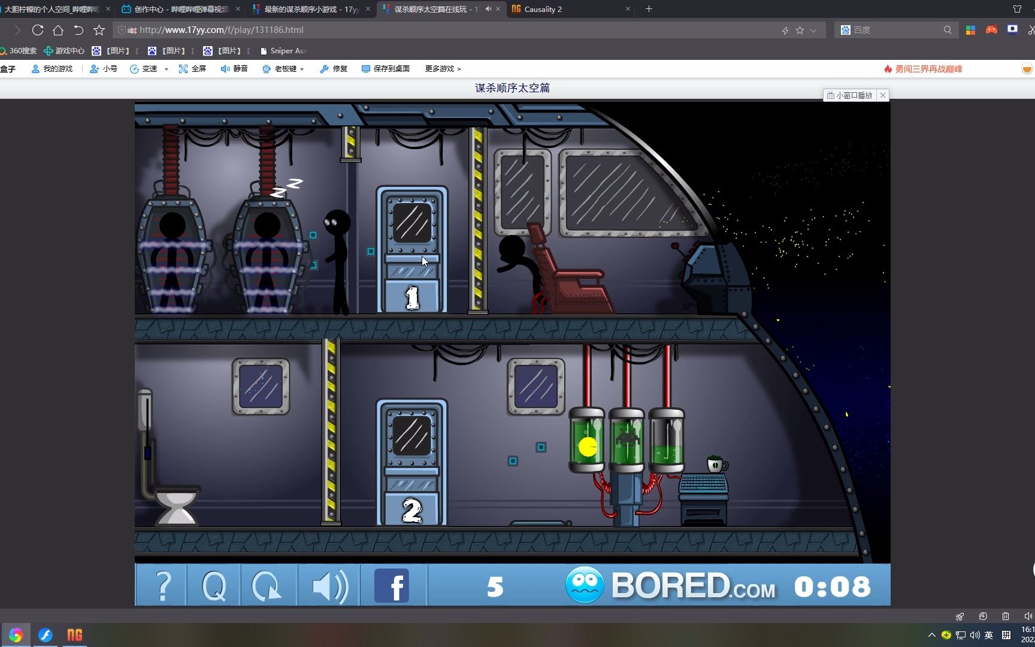Open the blue lightning app in taskbar
This screenshot has width=1035, height=647.
[46, 635]
